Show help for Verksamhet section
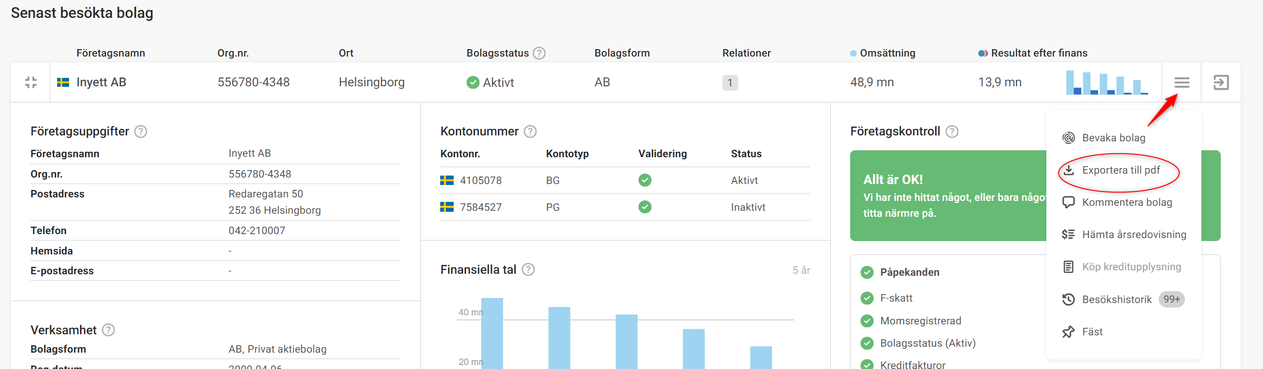Viewport: 1263px width, 369px height. coord(108,330)
